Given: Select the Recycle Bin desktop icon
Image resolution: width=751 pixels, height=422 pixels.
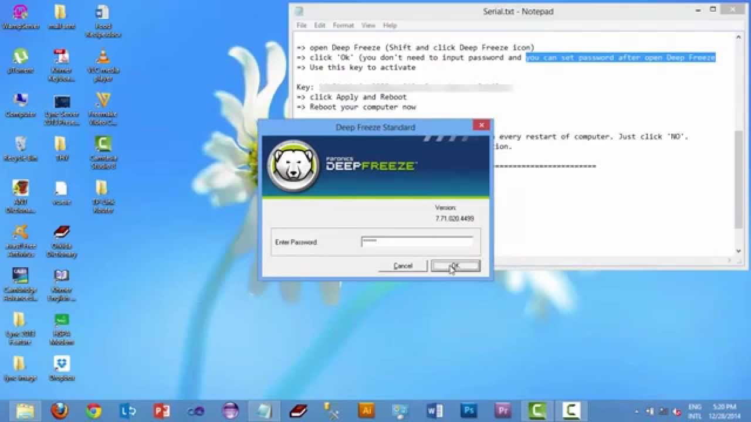Looking at the screenshot, I should click(20, 149).
